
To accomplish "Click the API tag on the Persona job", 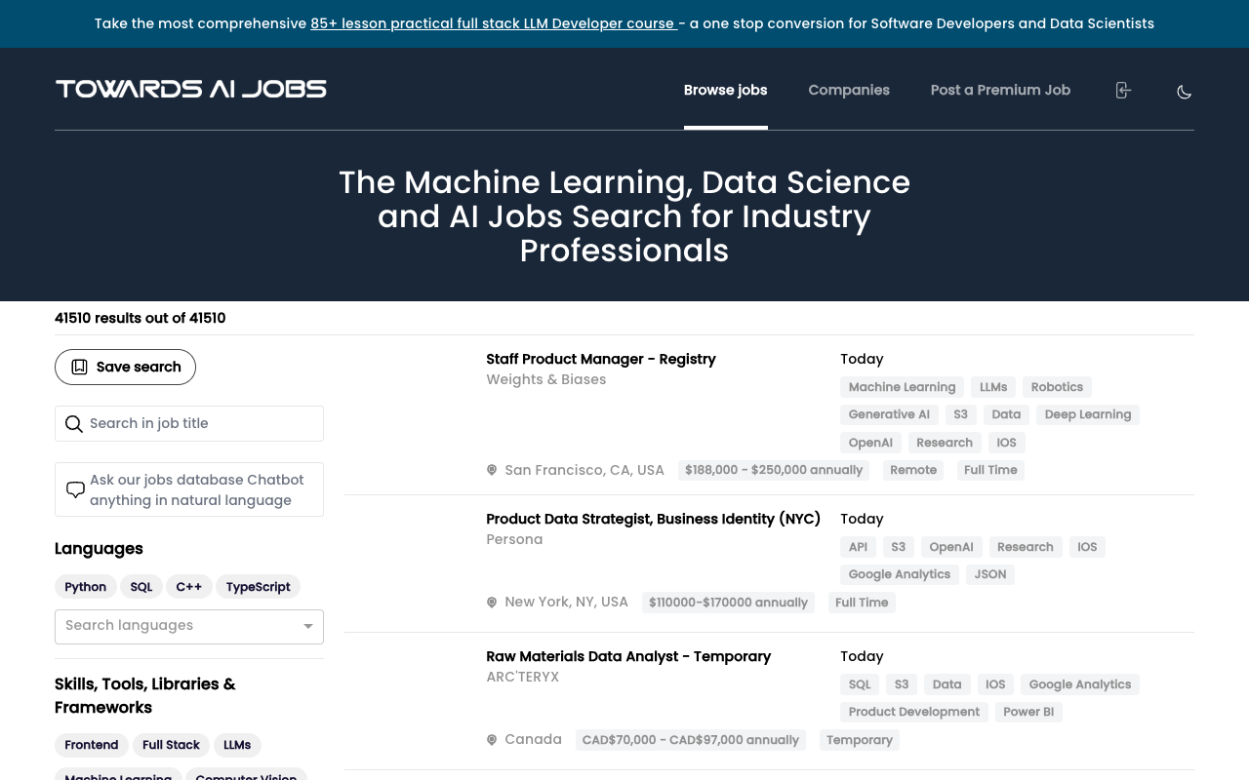I will click(858, 547).
